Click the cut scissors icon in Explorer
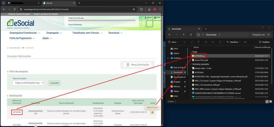Image resolution: width=274 pixels, height=127 pixels. (184, 42)
